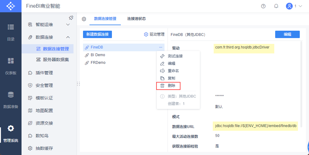
Task: Open 安全管理 security management
Action: point(44,85)
